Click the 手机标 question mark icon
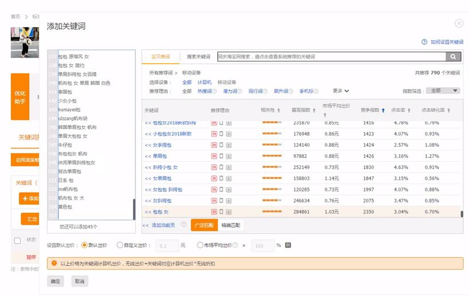The height and width of the screenshot is (297, 469). pyautogui.click(x=316, y=91)
